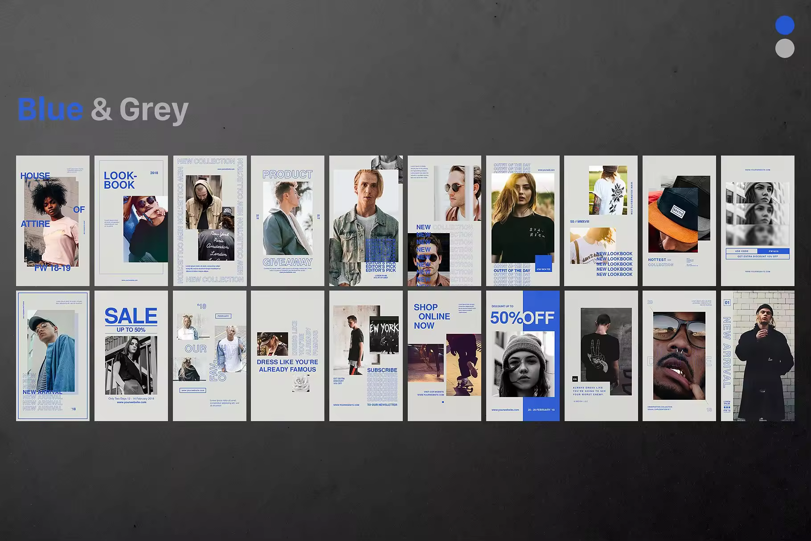Image resolution: width=811 pixels, height=541 pixels.
Task: Click the '01' number box
Action: (727, 303)
